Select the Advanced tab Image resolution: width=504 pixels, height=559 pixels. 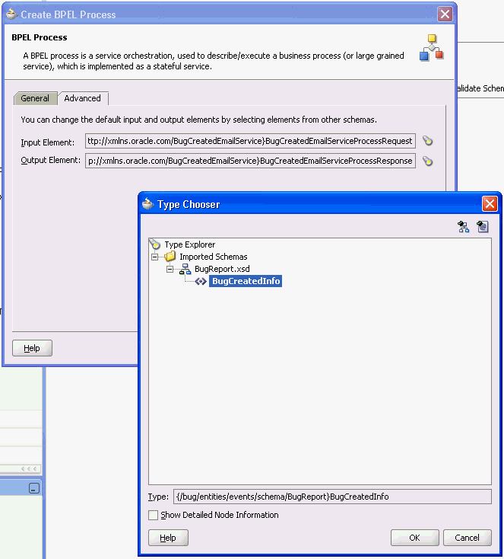tap(83, 98)
